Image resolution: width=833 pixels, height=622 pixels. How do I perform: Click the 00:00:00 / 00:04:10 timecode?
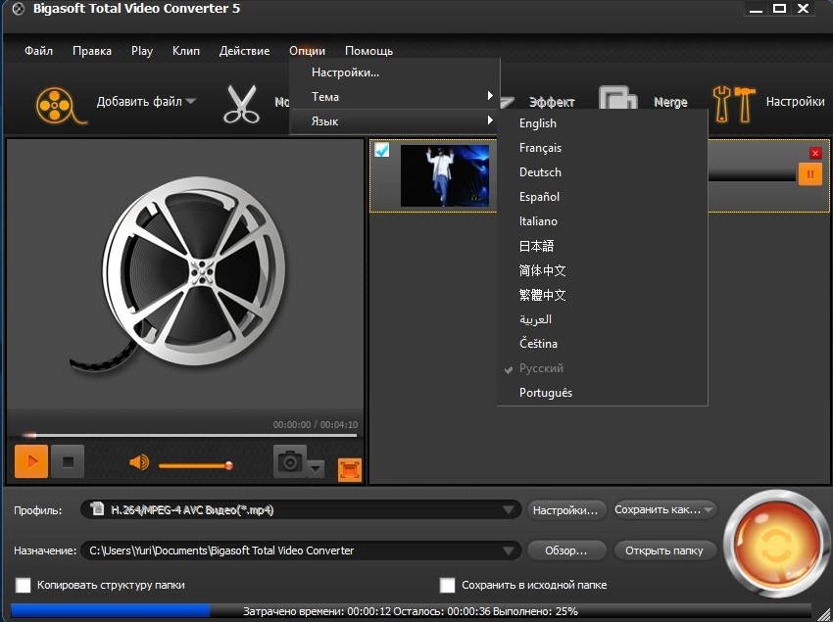[316, 424]
